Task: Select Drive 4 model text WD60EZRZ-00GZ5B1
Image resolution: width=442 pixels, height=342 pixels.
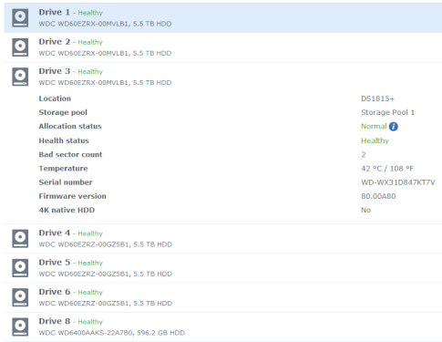Action: pos(93,244)
